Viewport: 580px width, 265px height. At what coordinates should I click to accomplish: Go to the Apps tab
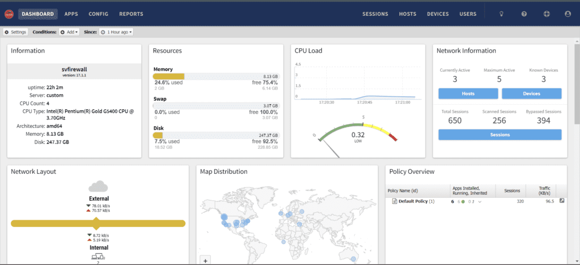(71, 14)
